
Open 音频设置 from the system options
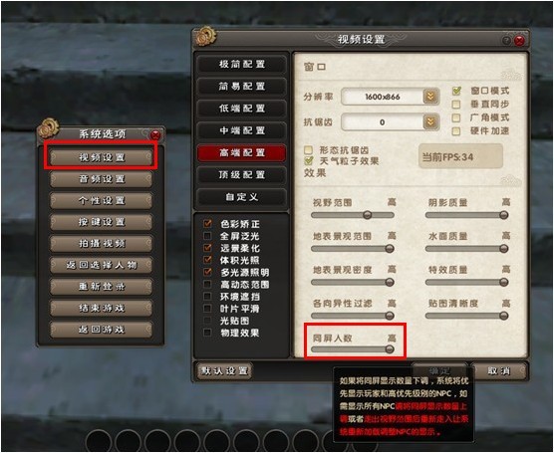coord(102,179)
